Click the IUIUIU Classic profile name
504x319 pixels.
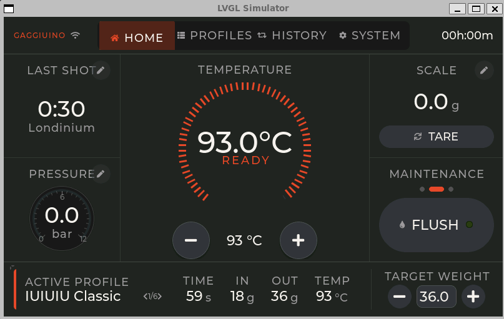point(73,296)
